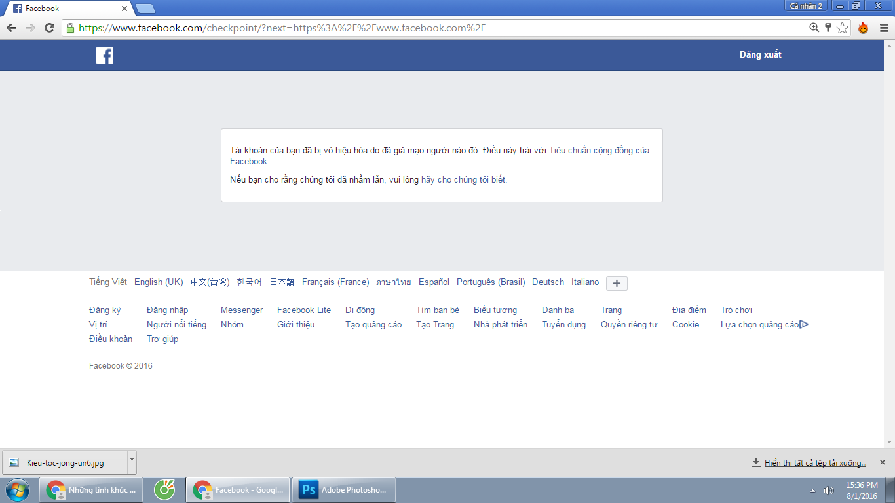Click Điều khoản footer link
This screenshot has width=895, height=503.
click(111, 339)
